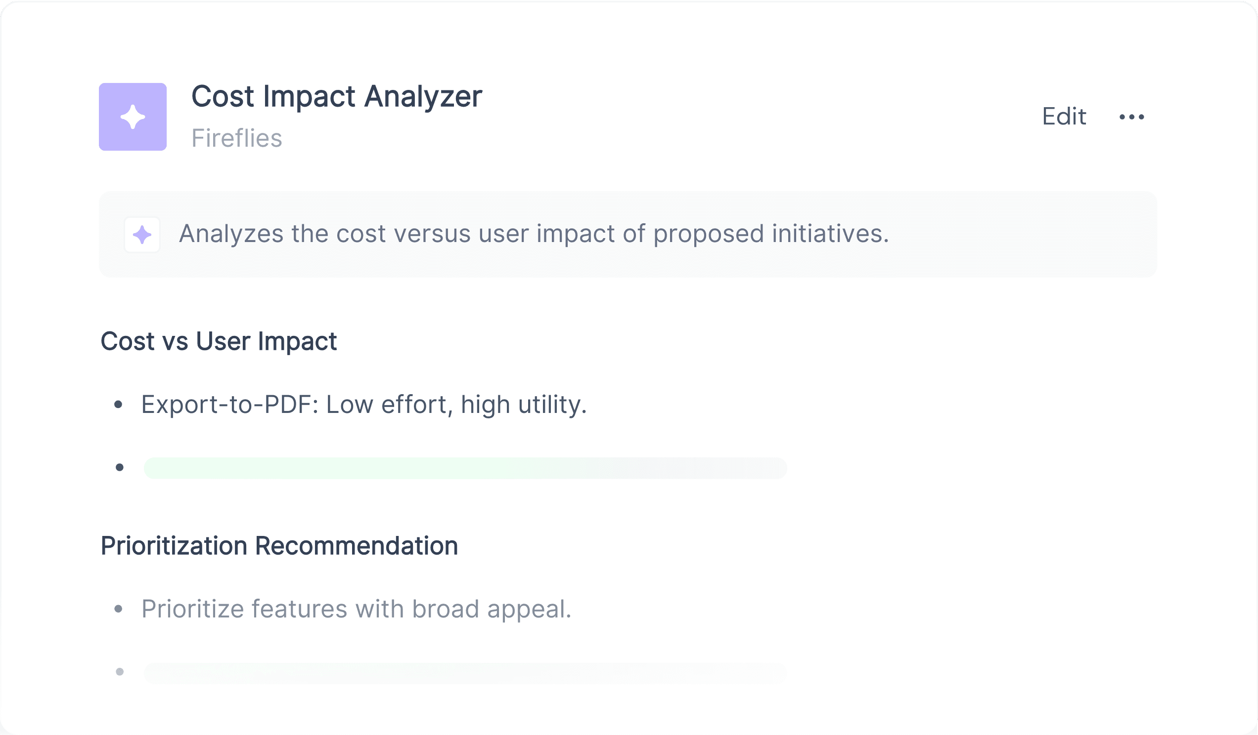This screenshot has width=1258, height=735.
Task: Select the Export-to-PDF bullet item
Action: (x=364, y=405)
